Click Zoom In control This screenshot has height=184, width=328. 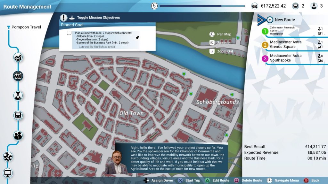coord(224,42)
